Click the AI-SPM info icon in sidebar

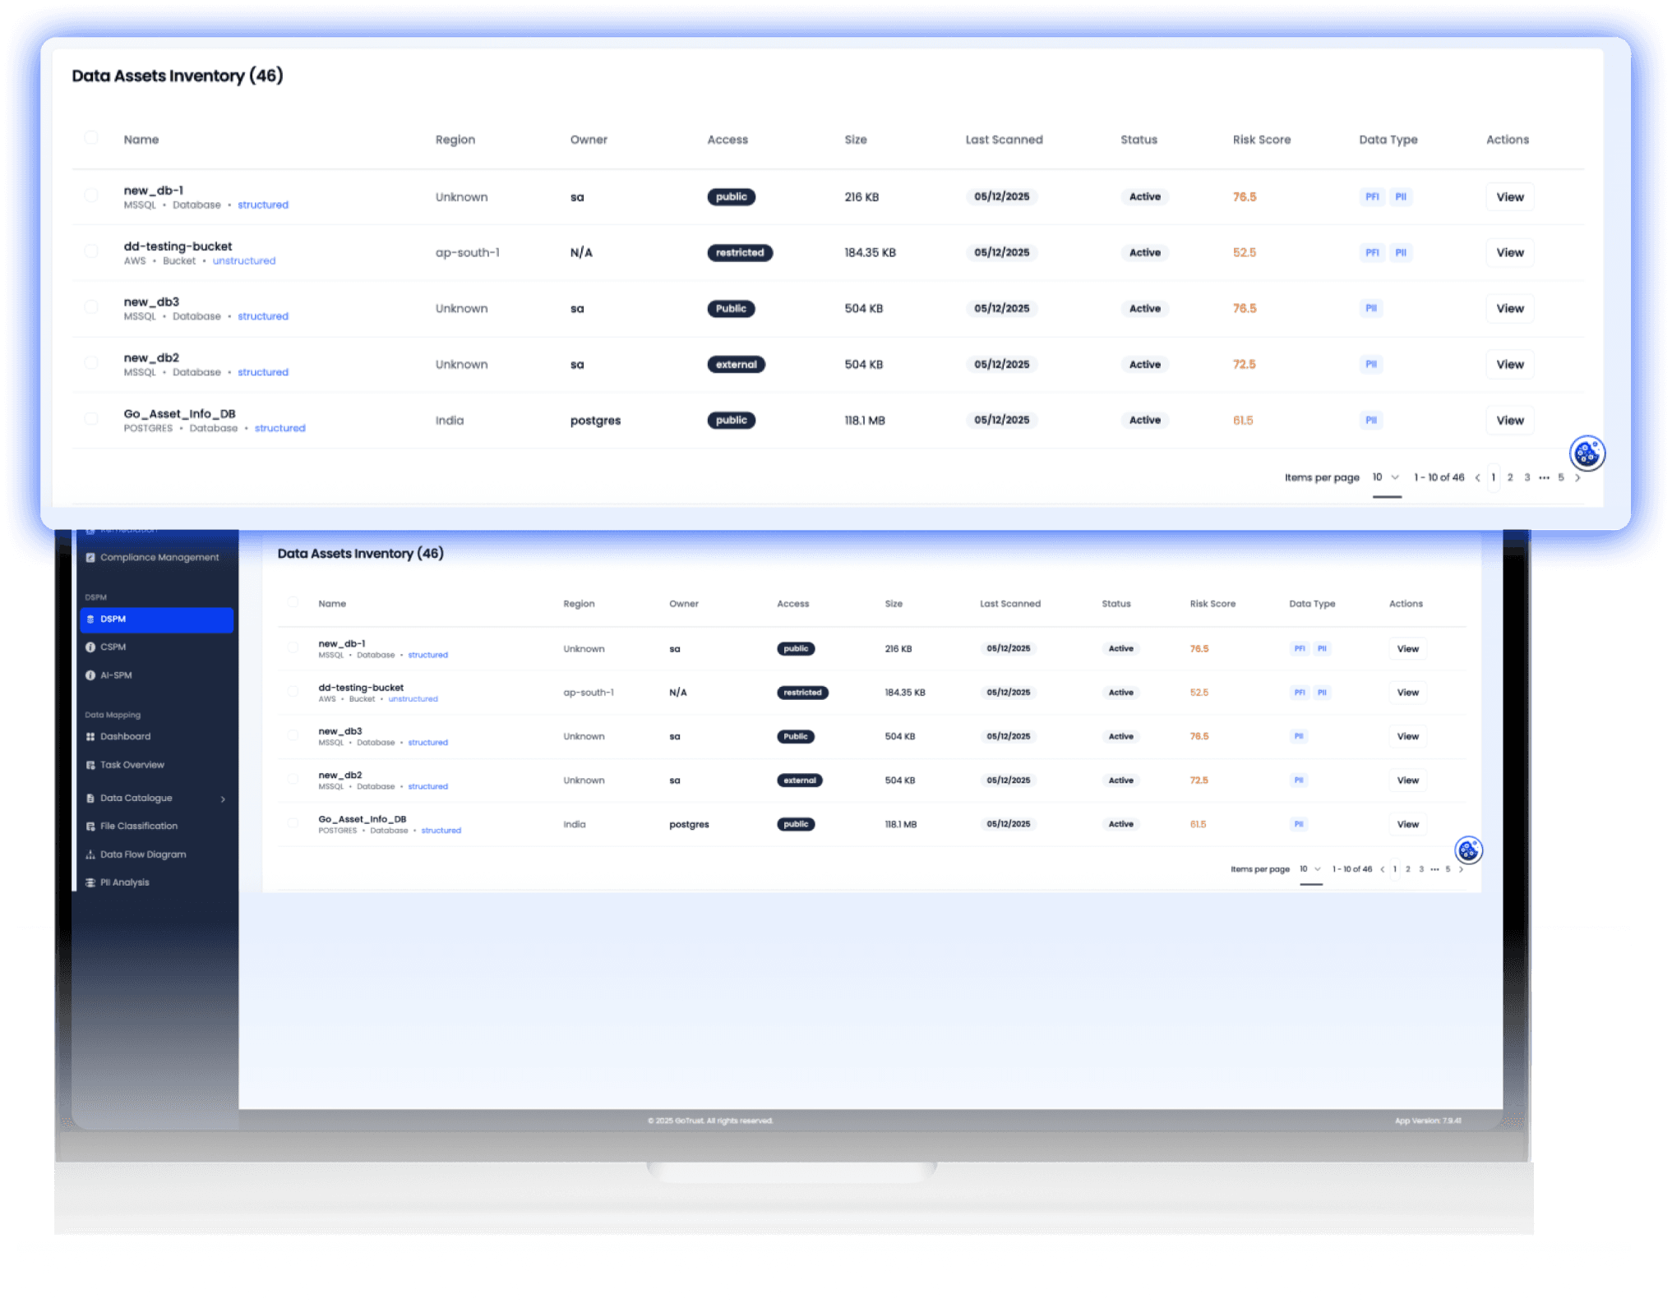click(x=90, y=675)
